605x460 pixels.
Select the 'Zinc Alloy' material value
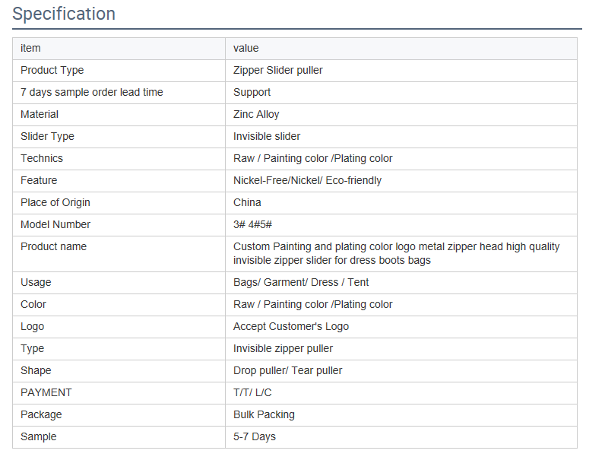[x=256, y=114]
